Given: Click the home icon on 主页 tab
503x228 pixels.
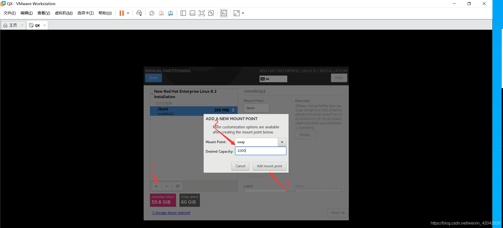Looking at the screenshot, I should tap(5, 25).
